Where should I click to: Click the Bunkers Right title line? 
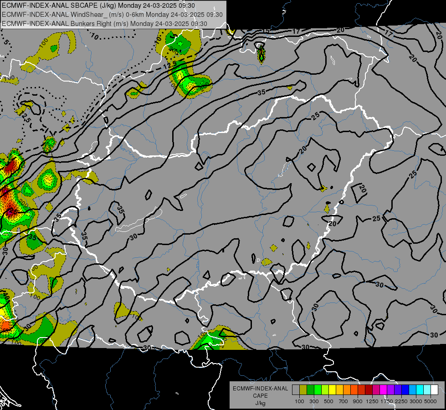pos(104,24)
